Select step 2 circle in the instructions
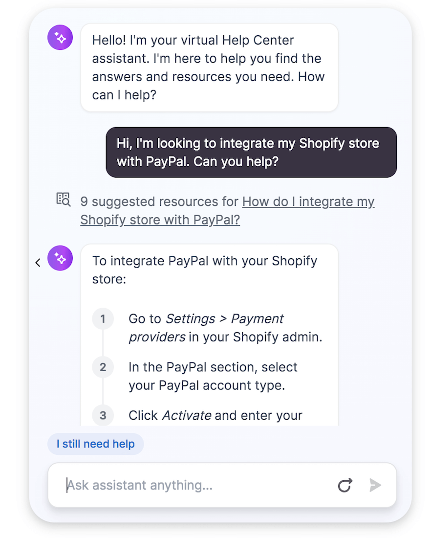Viewport: 430px width, 538px height. point(103,367)
